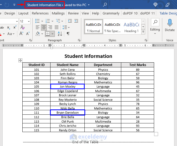Click the pen sparkle icon in title bar
This screenshot has height=146, width=177.
168,5
